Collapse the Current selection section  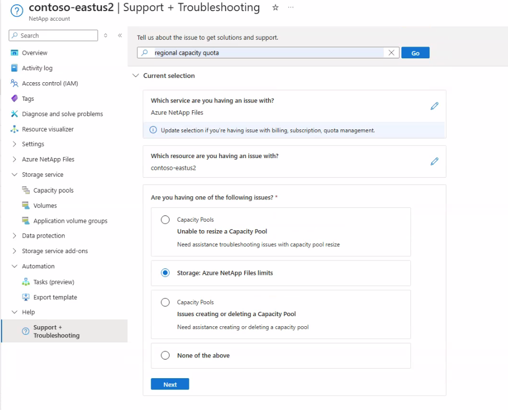click(136, 75)
